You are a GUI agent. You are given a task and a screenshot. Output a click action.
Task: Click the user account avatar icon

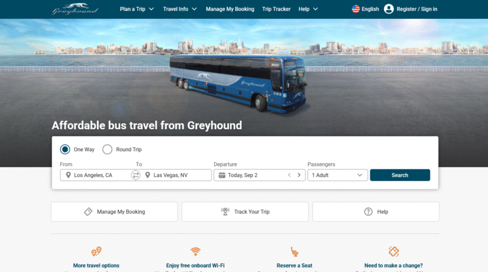[x=388, y=9]
